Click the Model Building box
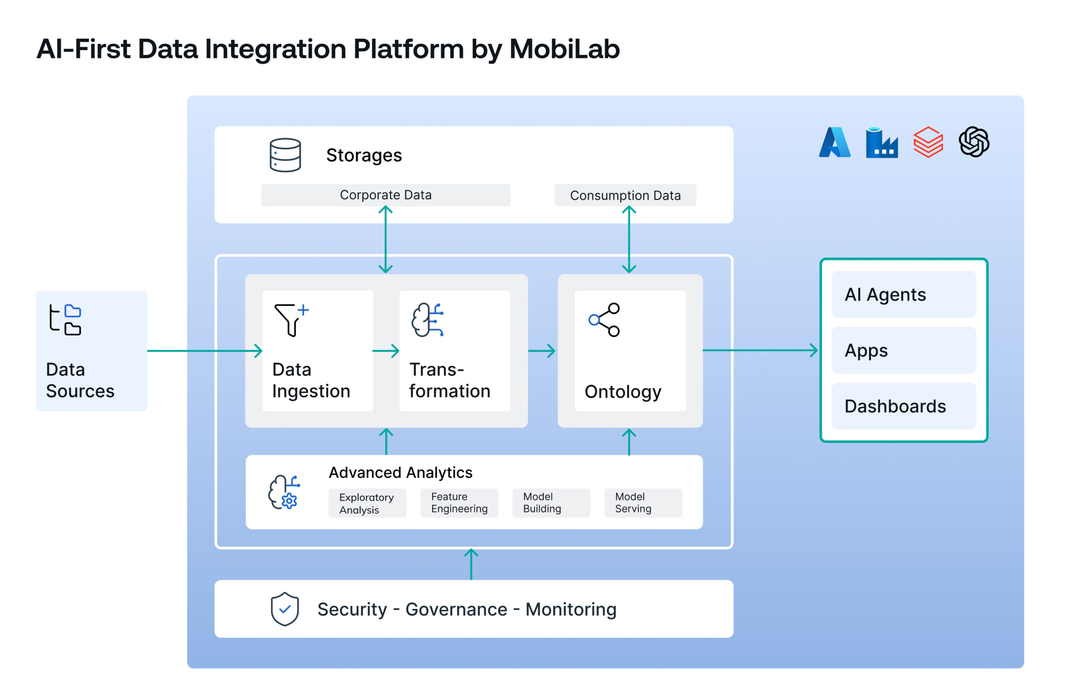1078x700 pixels. [x=551, y=502]
